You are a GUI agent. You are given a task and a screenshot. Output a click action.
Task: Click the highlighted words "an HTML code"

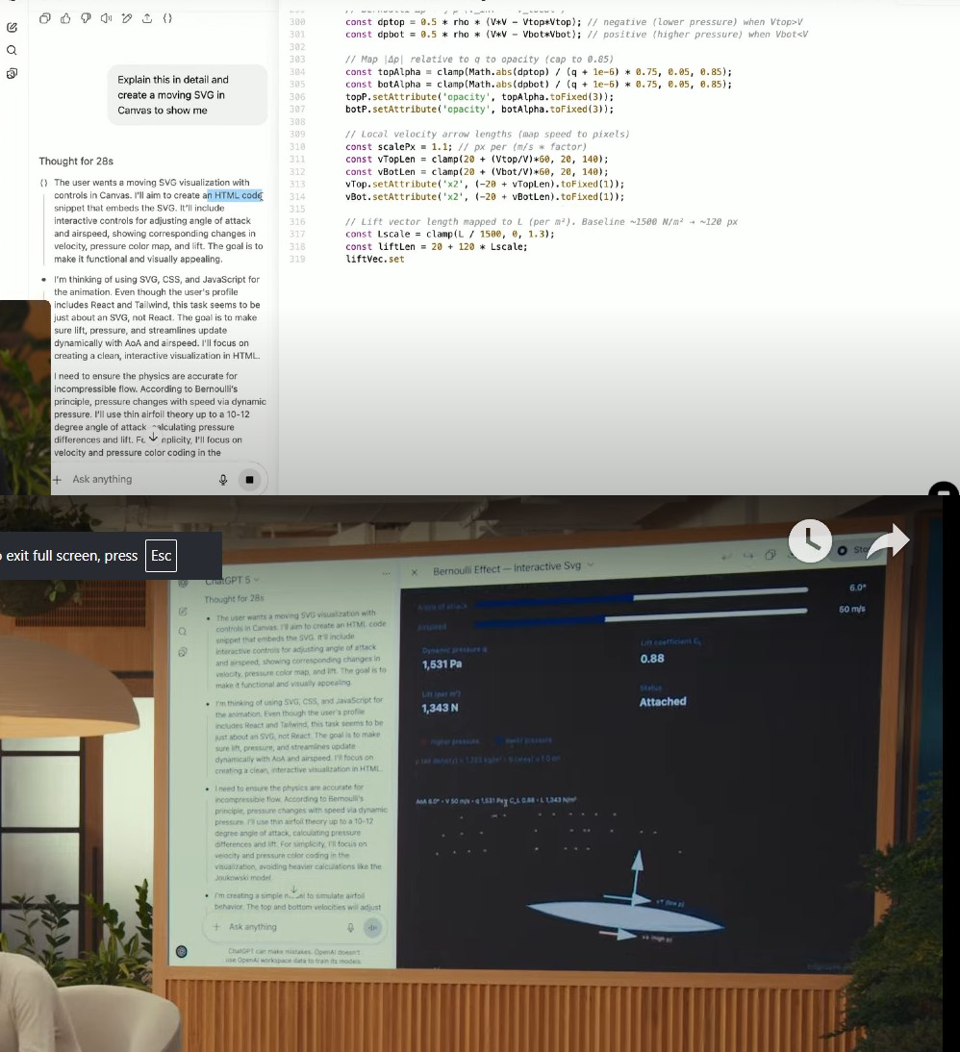[234, 195]
